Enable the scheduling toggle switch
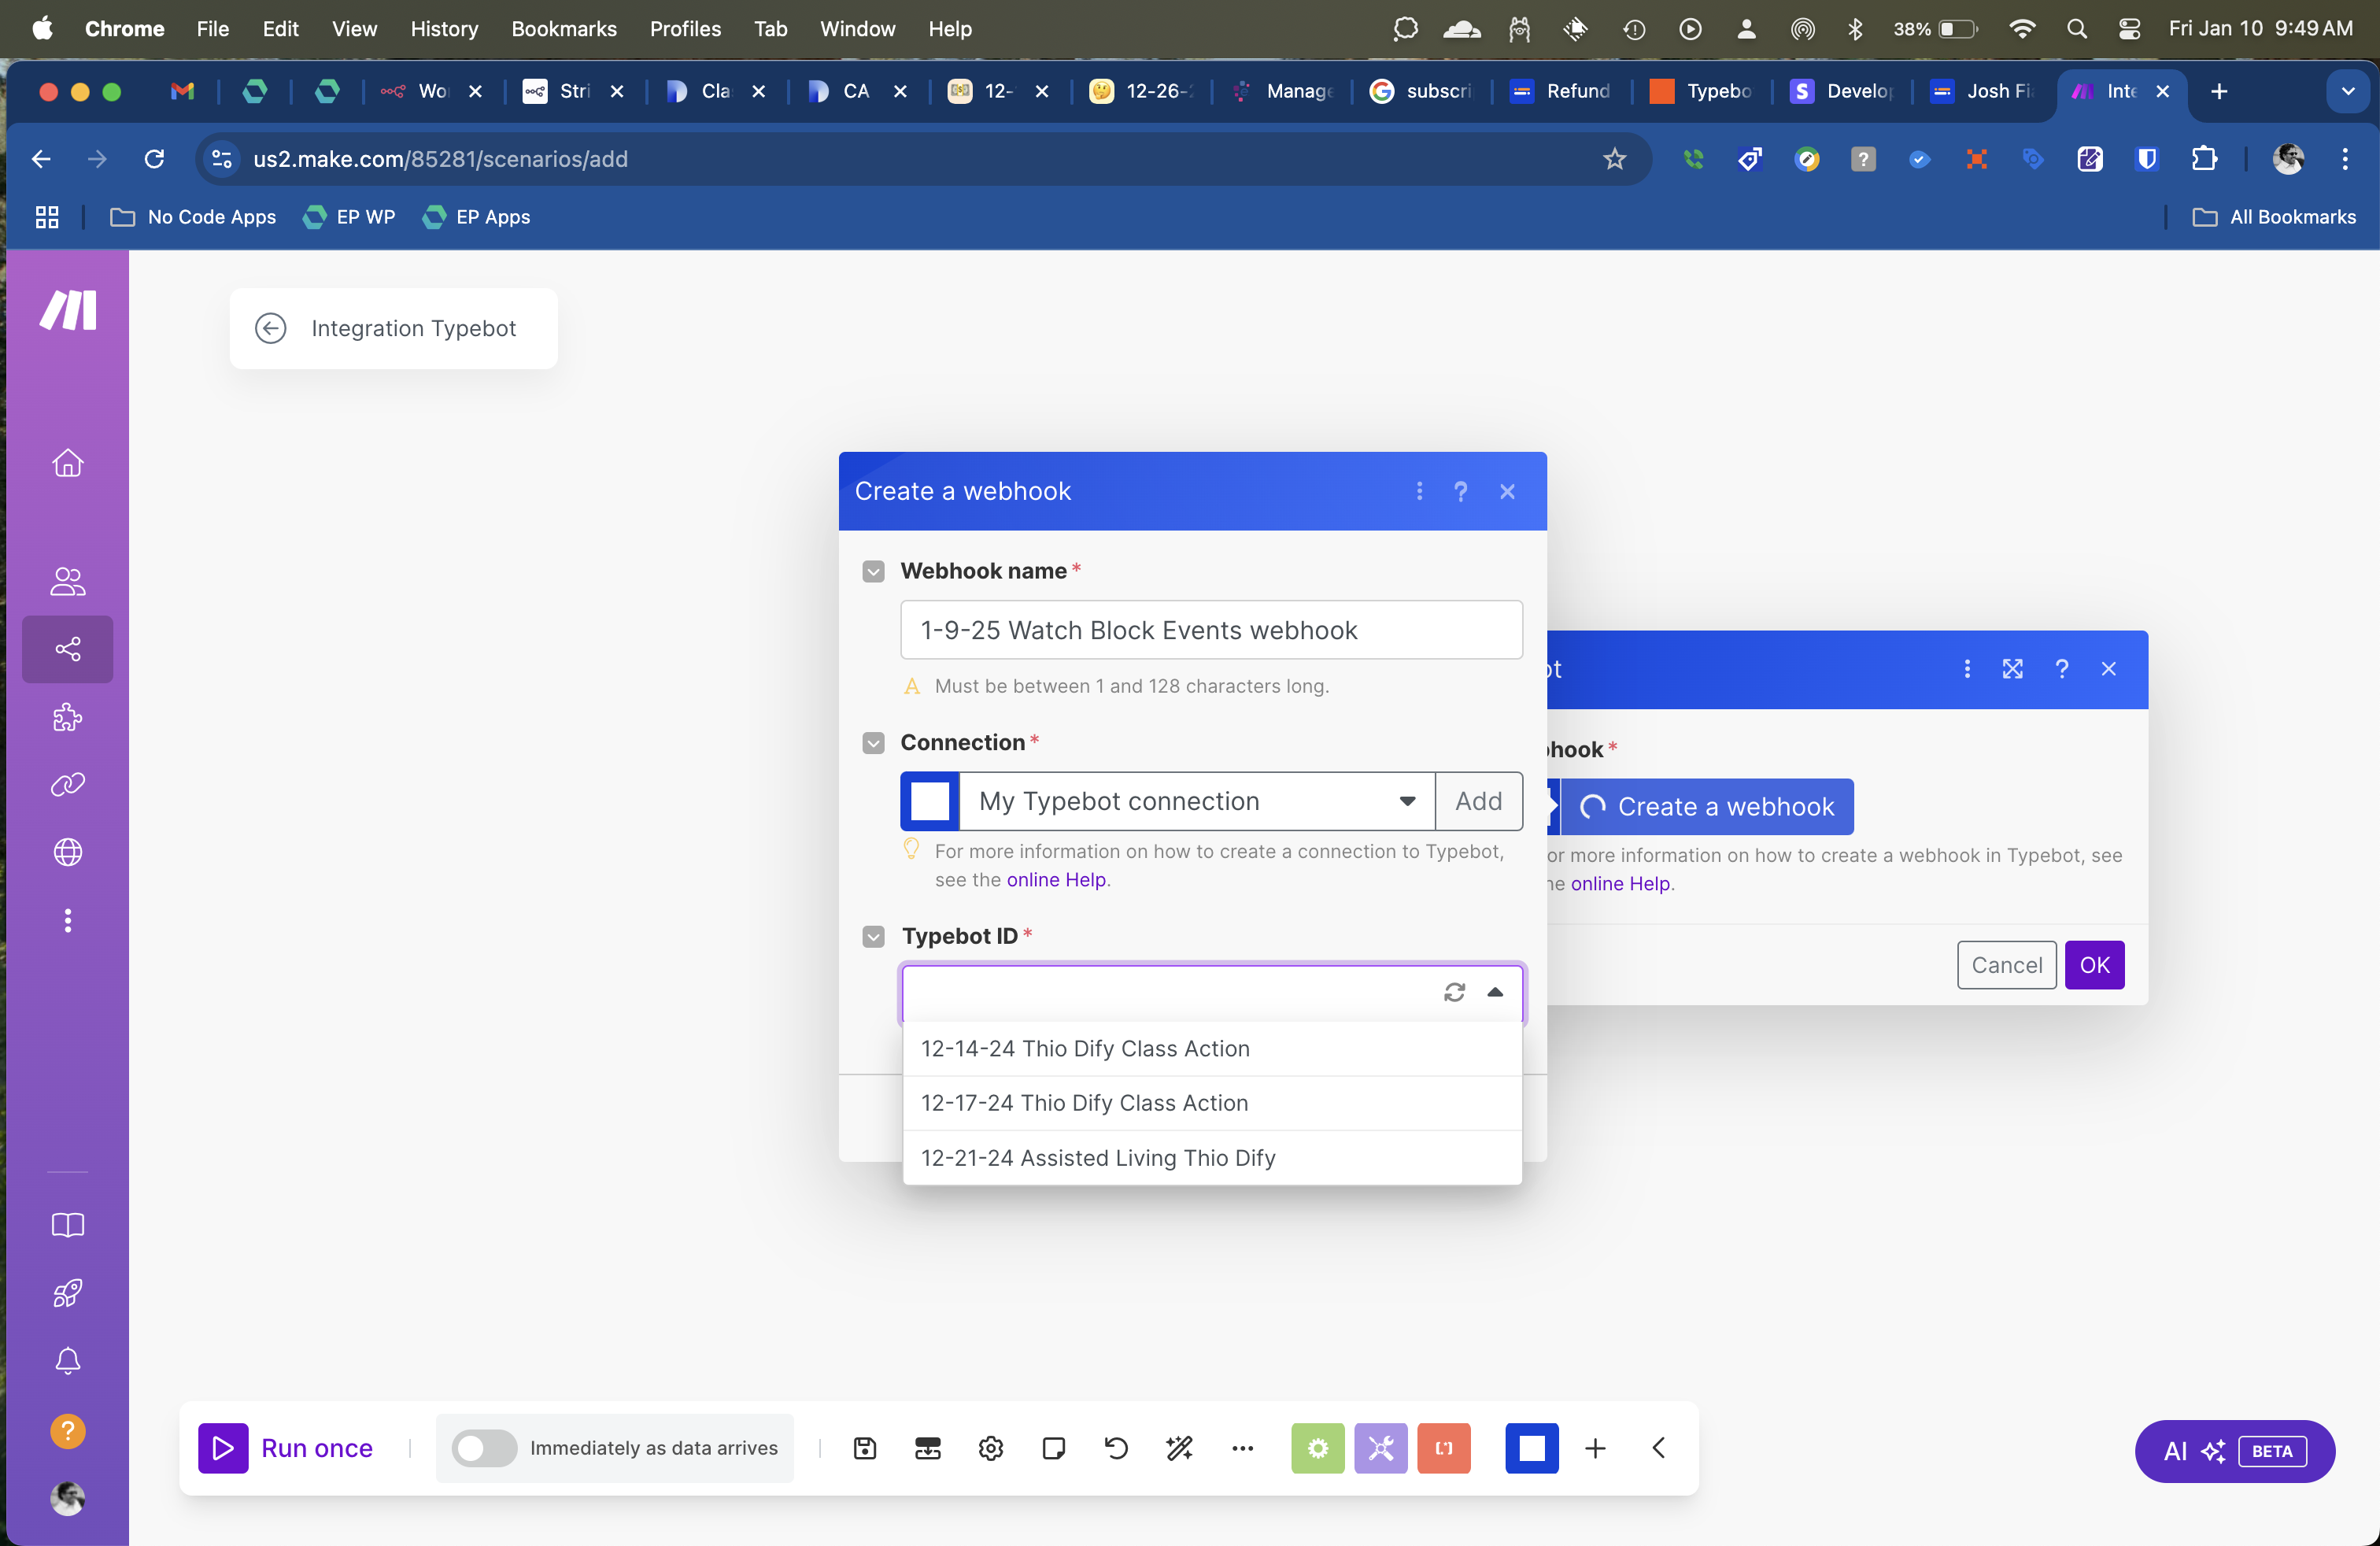 [x=483, y=1448]
